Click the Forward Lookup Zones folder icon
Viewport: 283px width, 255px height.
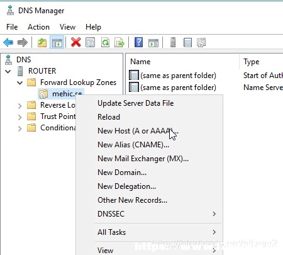point(31,82)
